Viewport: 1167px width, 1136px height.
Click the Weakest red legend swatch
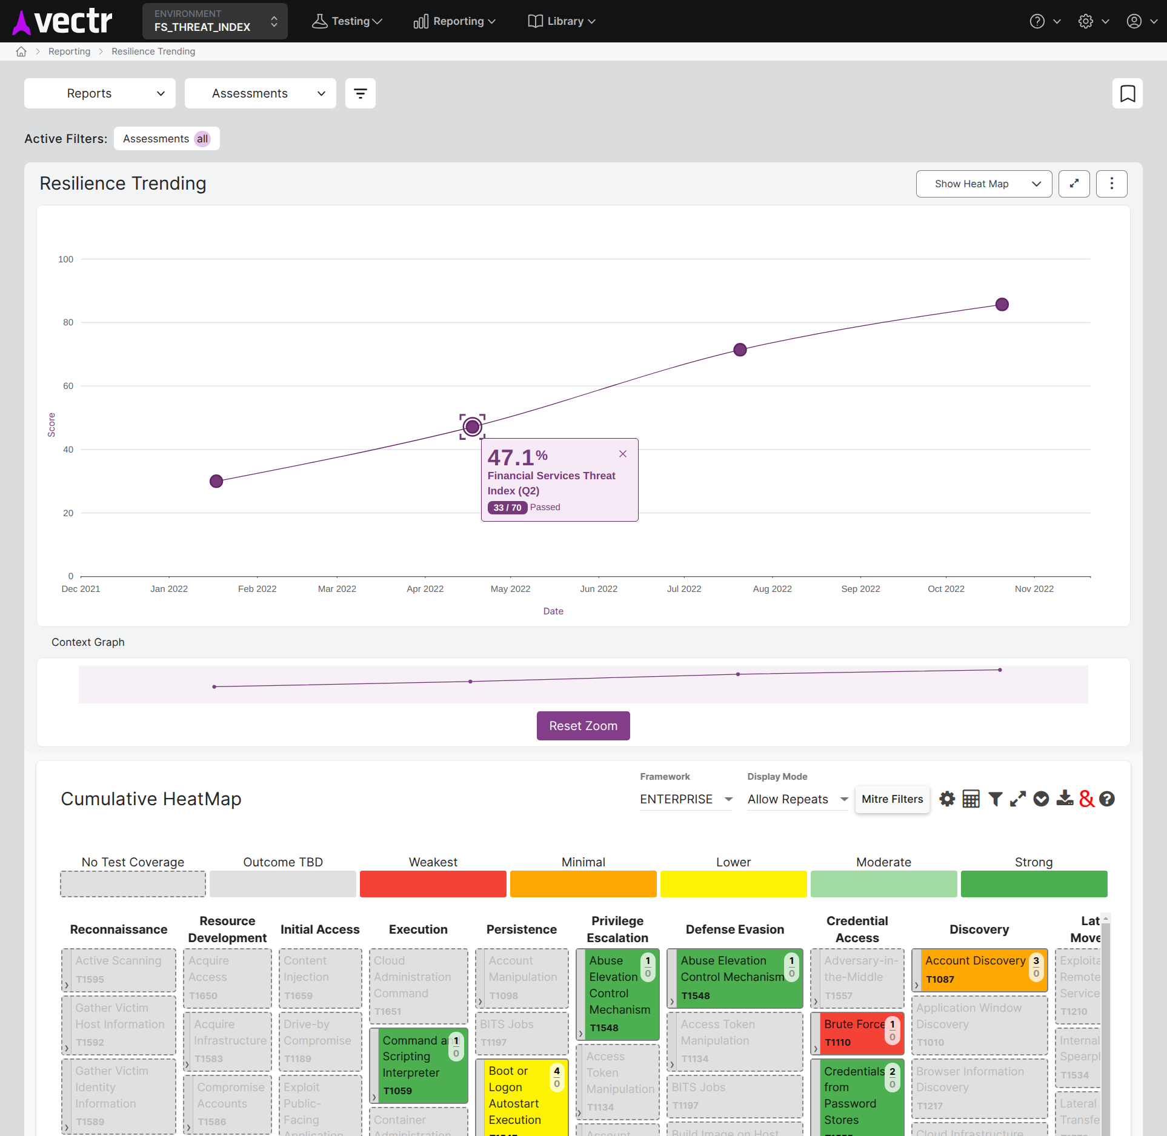pyautogui.click(x=433, y=884)
